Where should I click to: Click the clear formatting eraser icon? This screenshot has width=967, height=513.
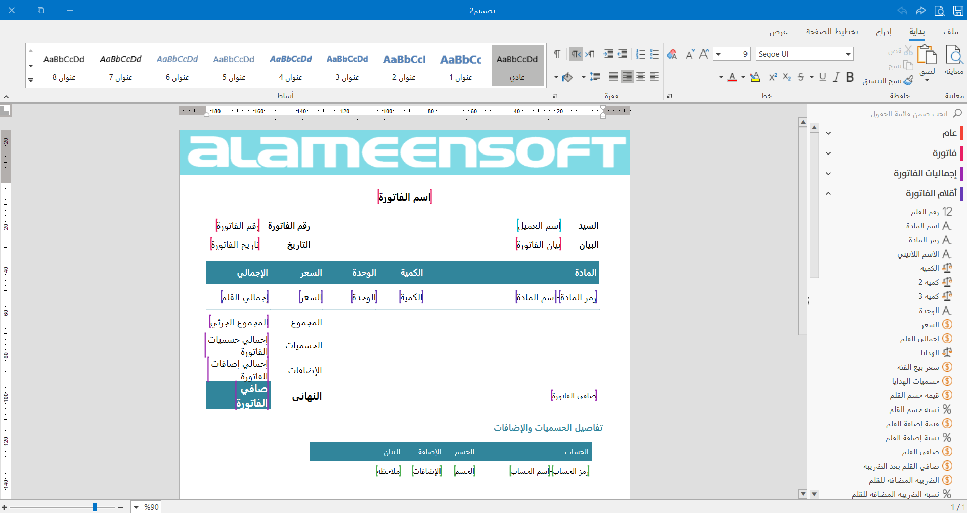point(672,54)
